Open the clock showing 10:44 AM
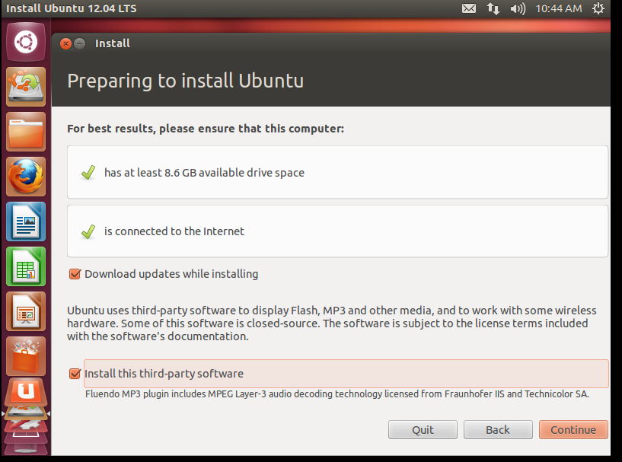Viewport: 622px width, 462px height. 559,8
